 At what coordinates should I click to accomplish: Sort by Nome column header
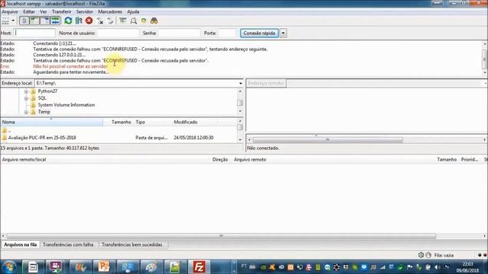[52, 122]
